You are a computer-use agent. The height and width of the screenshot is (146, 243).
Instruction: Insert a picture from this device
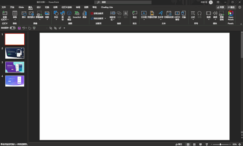point(24,13)
